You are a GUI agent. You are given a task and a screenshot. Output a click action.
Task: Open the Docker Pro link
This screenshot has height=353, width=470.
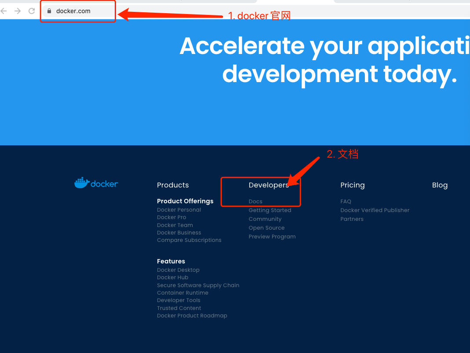tap(171, 217)
